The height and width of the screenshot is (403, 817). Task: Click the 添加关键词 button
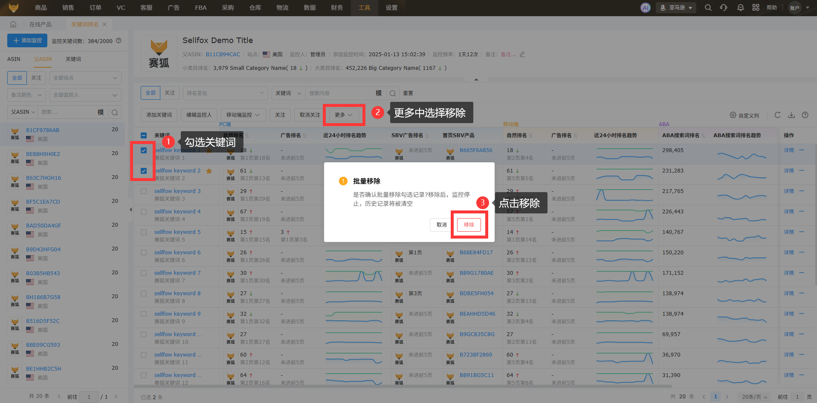pos(159,115)
